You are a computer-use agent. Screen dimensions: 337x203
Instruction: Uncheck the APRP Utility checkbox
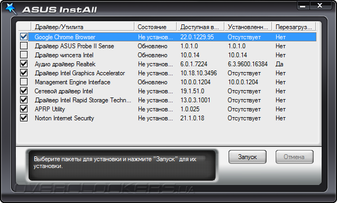[24, 109]
